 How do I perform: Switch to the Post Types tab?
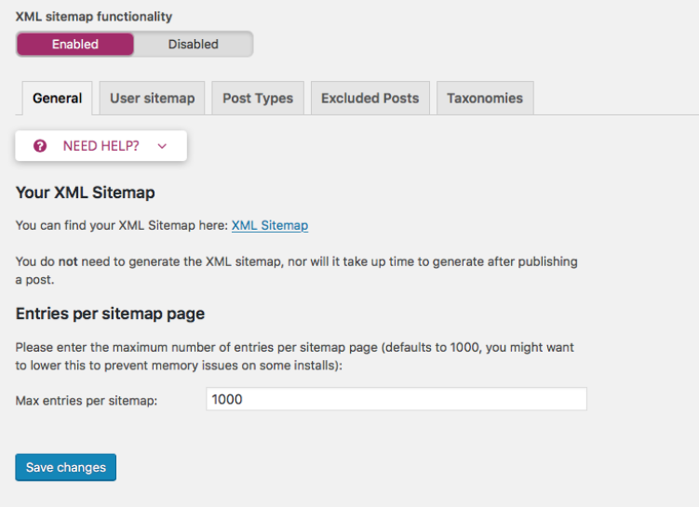point(258,98)
